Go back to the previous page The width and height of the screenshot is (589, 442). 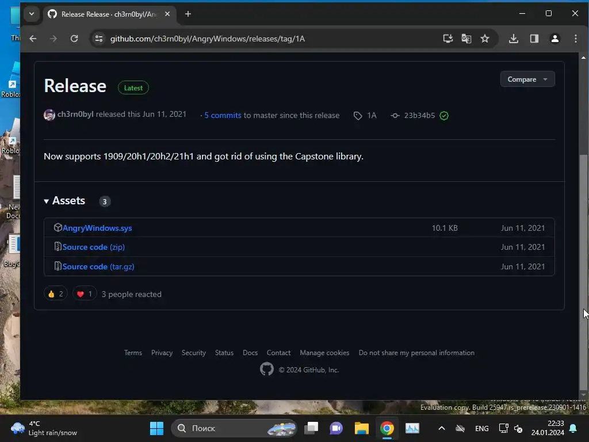[x=33, y=39]
